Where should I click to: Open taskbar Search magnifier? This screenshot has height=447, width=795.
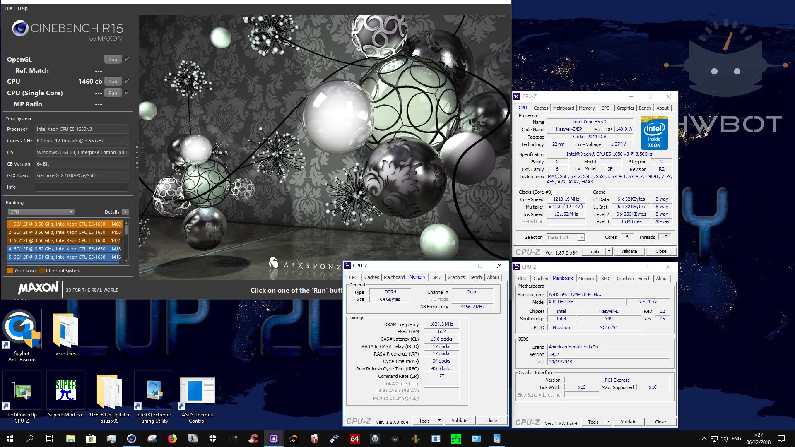[x=30, y=439]
